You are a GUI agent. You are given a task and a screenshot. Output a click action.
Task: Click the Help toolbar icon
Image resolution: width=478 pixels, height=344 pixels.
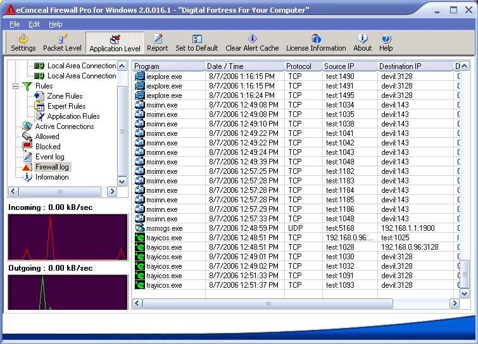pyautogui.click(x=386, y=43)
